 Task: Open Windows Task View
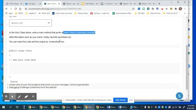[x=17, y=107]
